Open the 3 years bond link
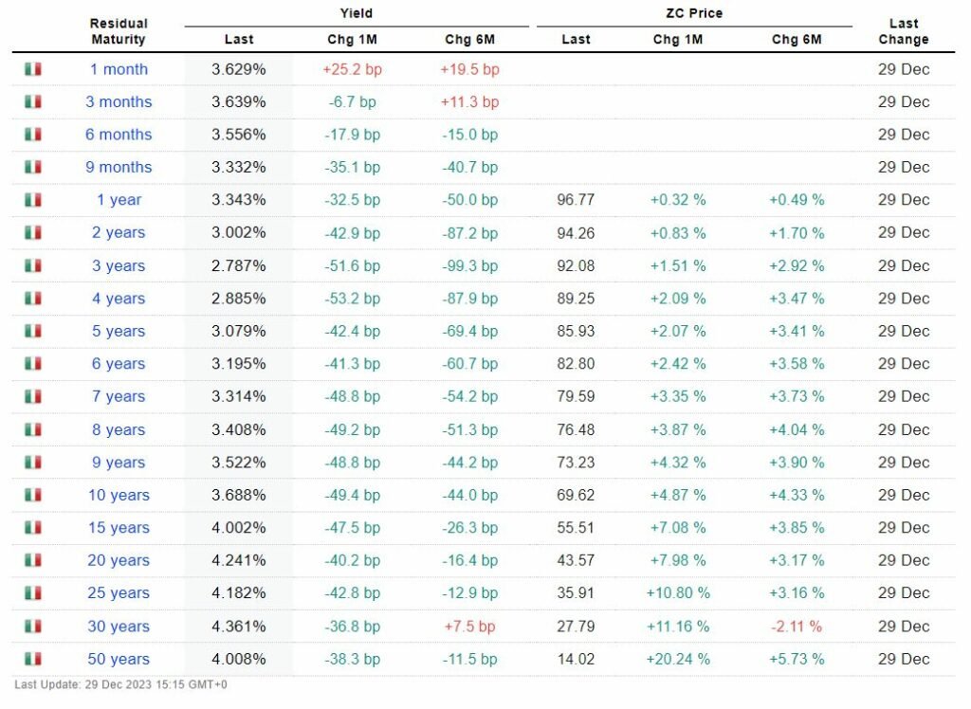The image size is (971, 709). [119, 265]
